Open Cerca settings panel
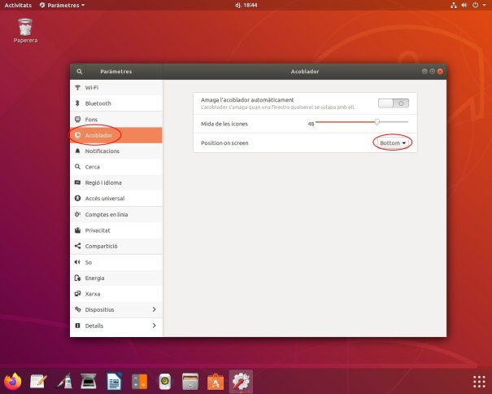Image resolution: width=492 pixels, height=394 pixels. 116,167
